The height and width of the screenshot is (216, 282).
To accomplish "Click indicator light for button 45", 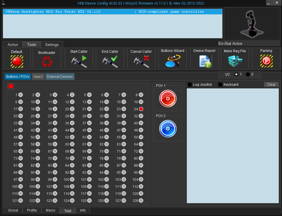I will point(89,130).
